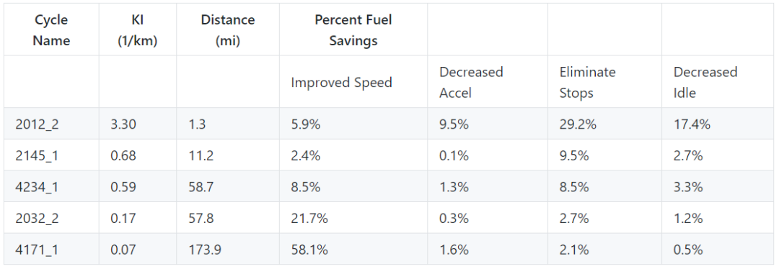The height and width of the screenshot is (269, 779).
Task: Click the Improved Speed subheader cell
Action: pyautogui.click(x=353, y=82)
